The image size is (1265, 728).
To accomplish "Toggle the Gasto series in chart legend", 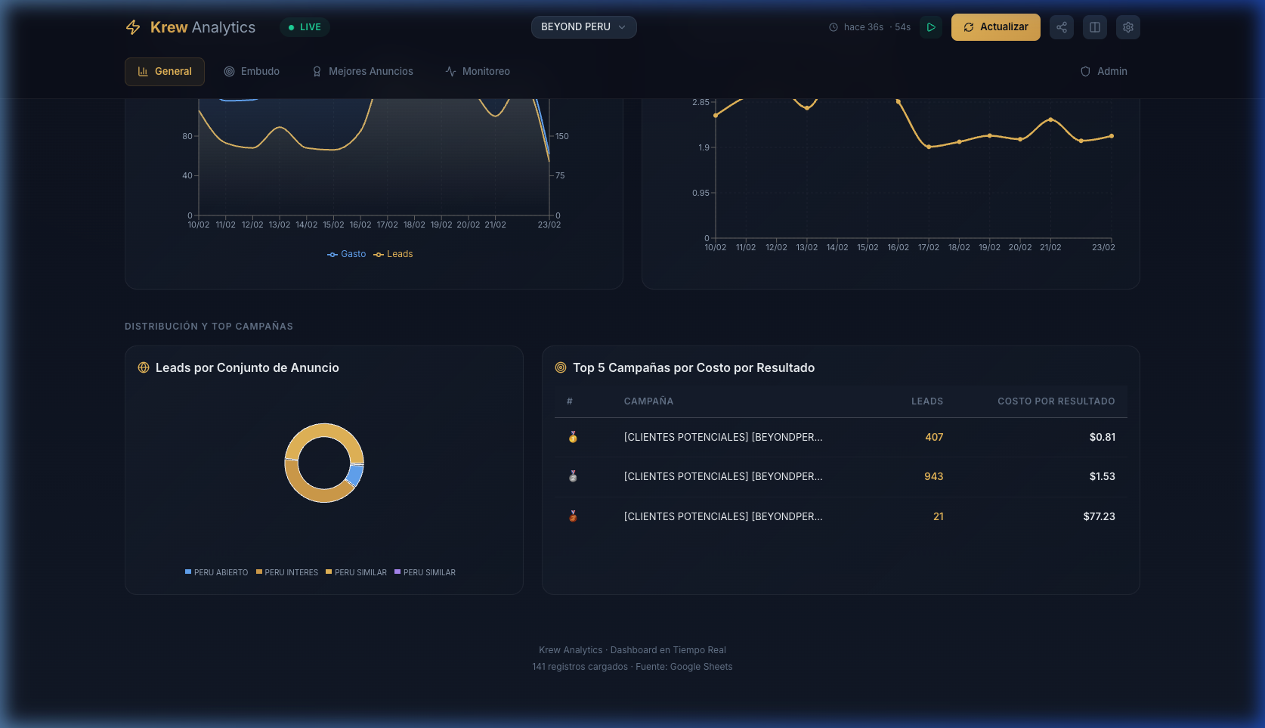I will pyautogui.click(x=347, y=254).
